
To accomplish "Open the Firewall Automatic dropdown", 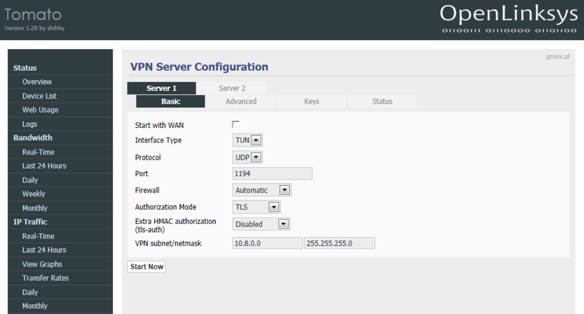I will coord(262,190).
